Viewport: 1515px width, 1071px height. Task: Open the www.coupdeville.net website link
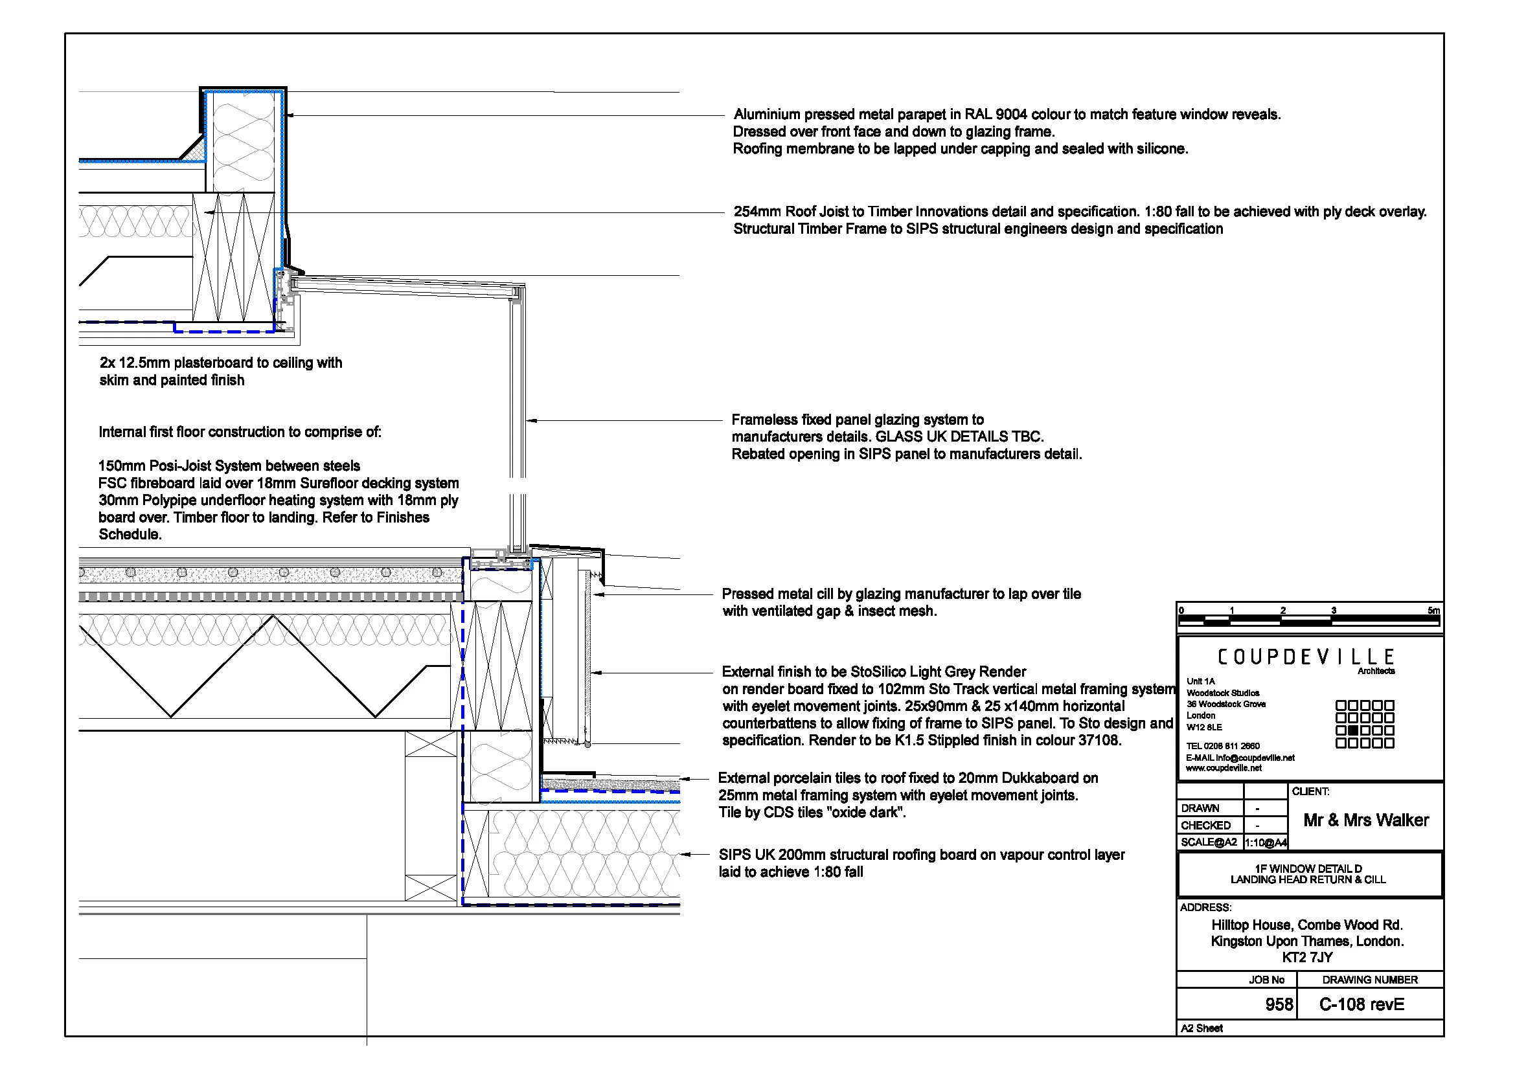[x=1224, y=769]
